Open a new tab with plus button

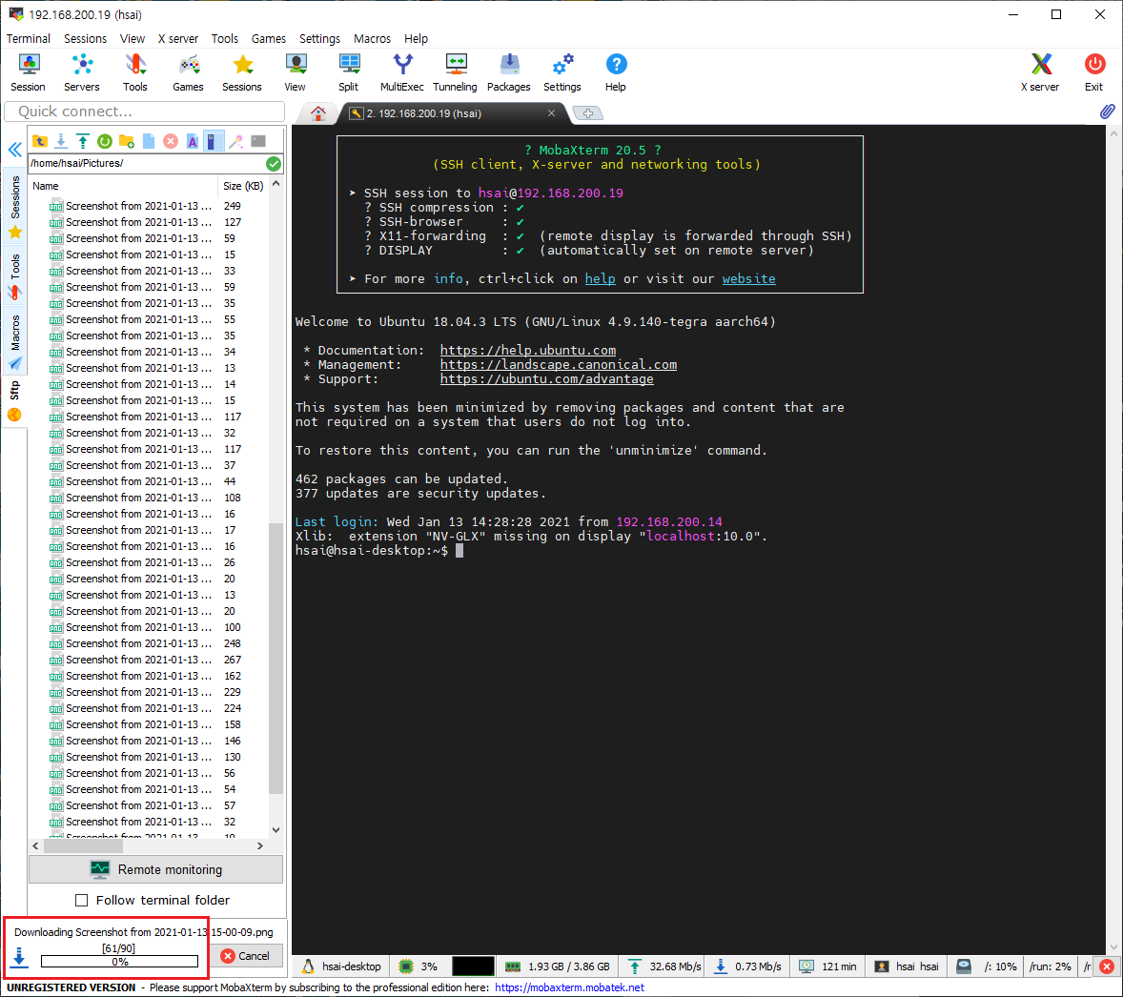(588, 113)
